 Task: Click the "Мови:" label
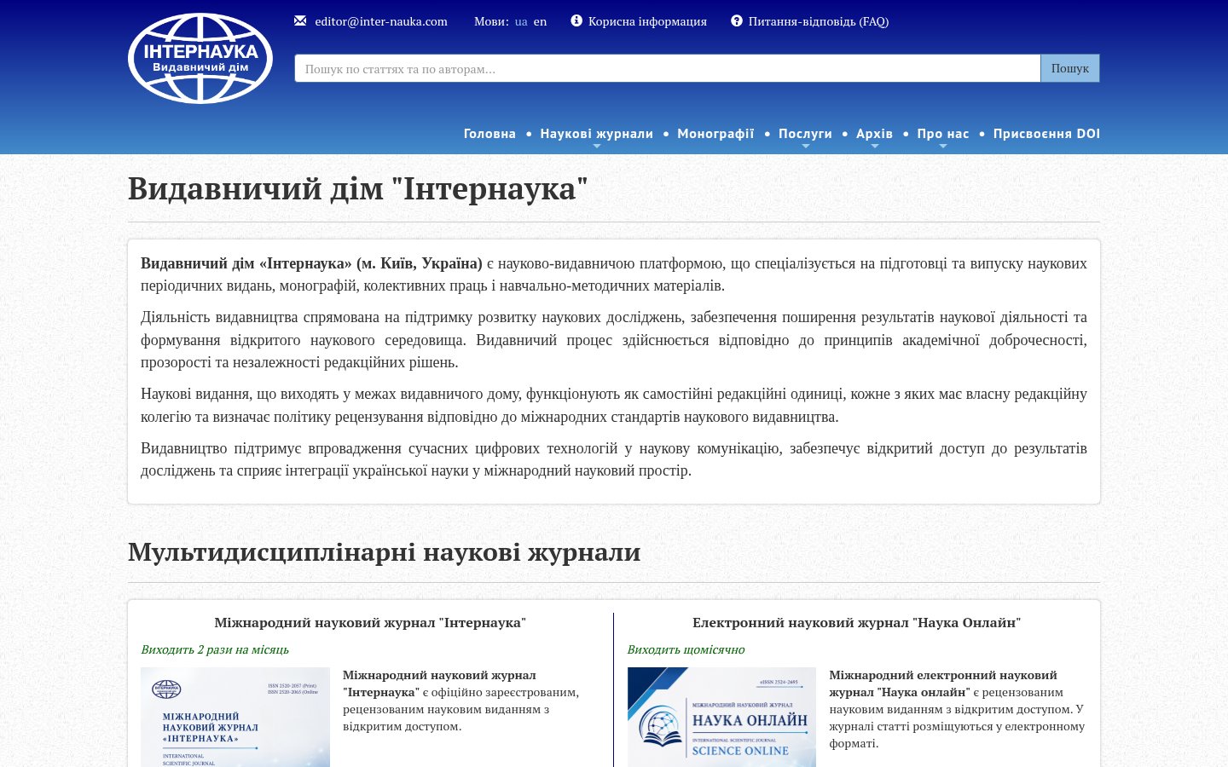click(491, 21)
